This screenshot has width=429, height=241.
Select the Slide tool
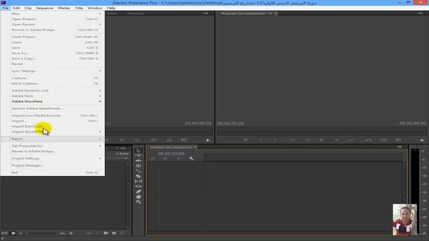(139, 186)
